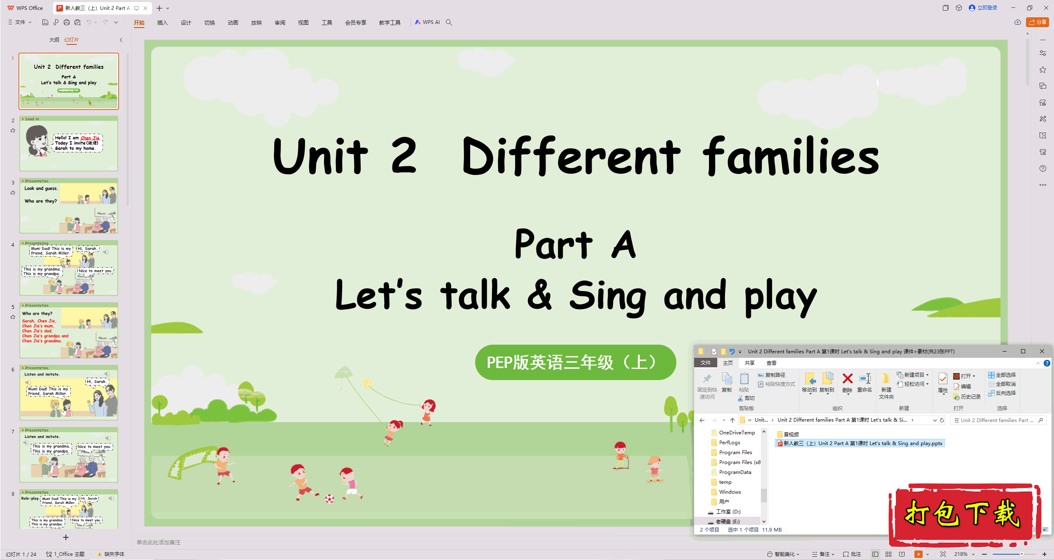
Task: Refresh the Explorer address bar
Action: click(x=942, y=420)
